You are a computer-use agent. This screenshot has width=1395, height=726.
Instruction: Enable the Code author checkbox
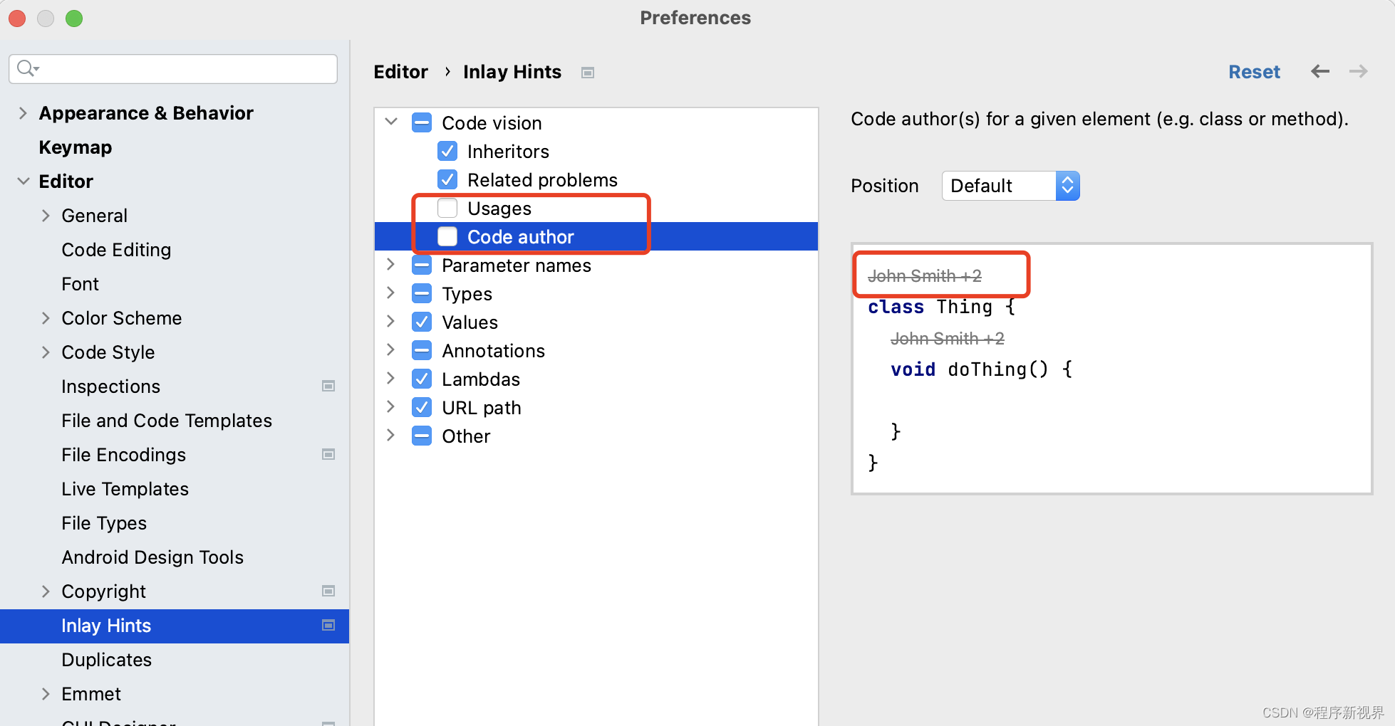pyautogui.click(x=447, y=236)
